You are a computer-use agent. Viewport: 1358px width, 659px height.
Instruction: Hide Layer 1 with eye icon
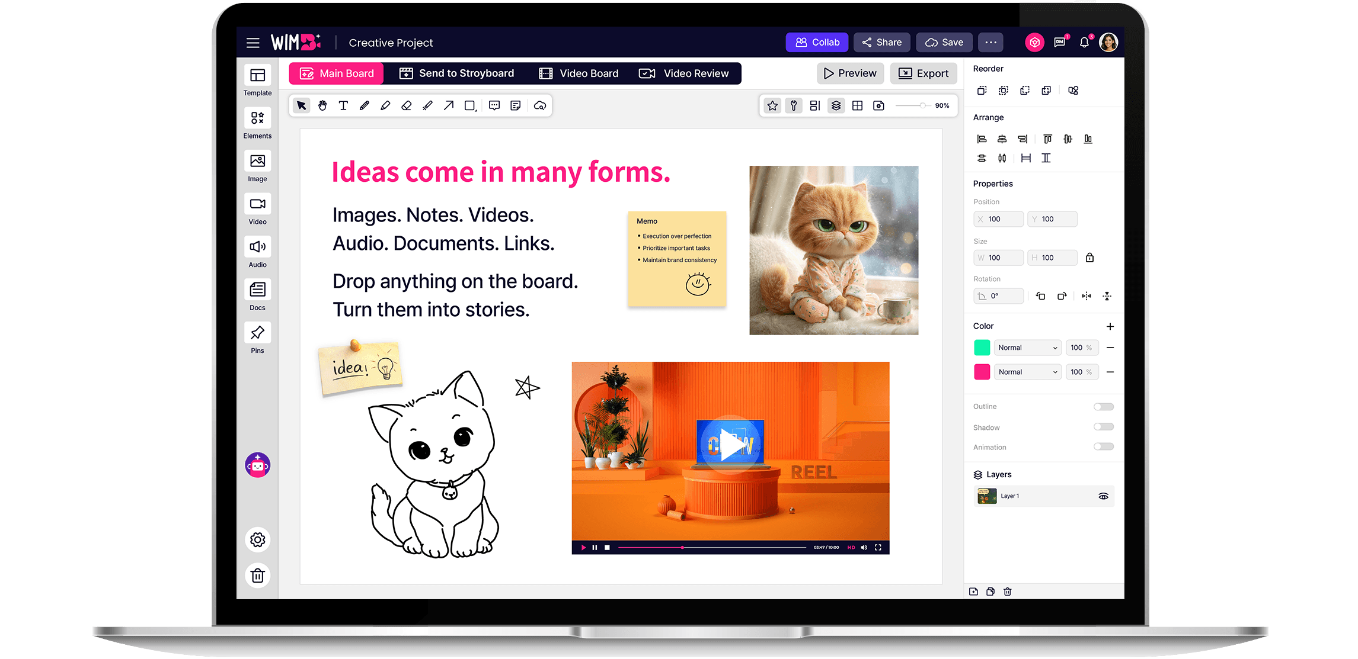1103,496
